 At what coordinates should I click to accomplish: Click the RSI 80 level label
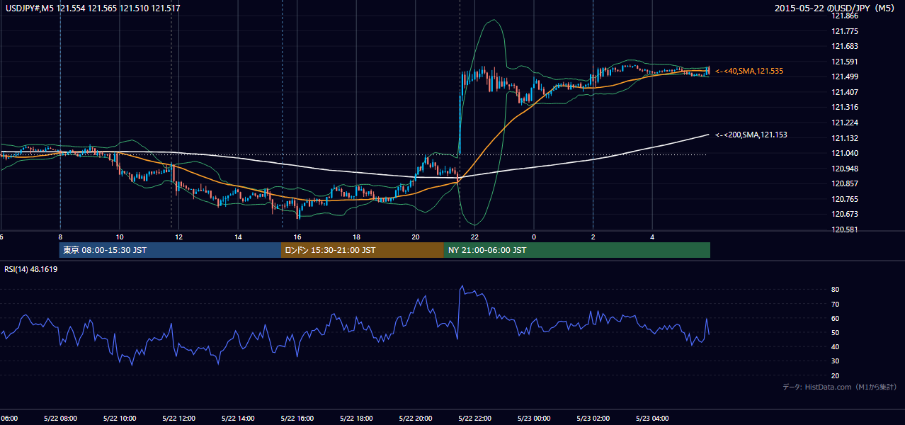836,290
